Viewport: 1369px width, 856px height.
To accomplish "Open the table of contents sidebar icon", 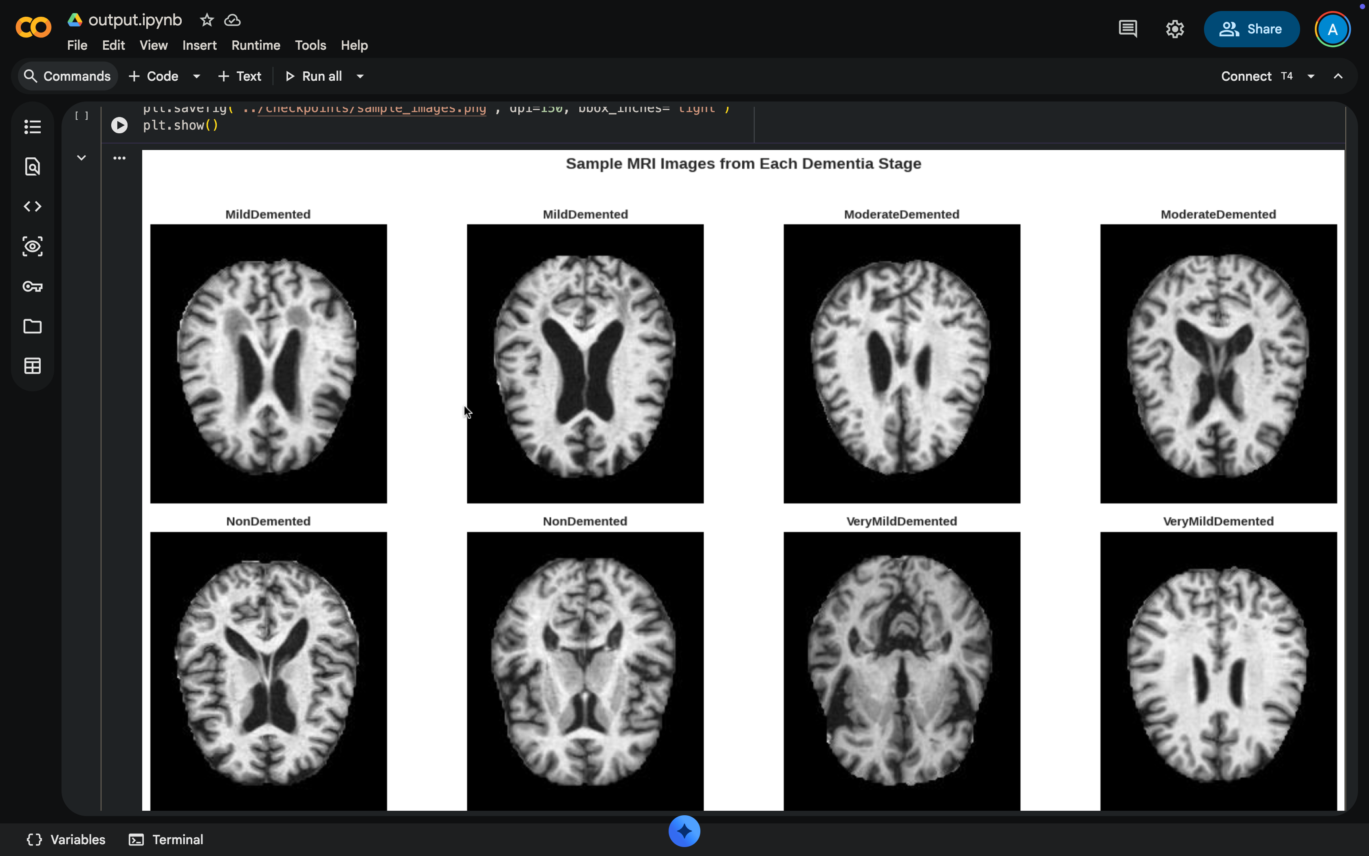I will (x=32, y=127).
